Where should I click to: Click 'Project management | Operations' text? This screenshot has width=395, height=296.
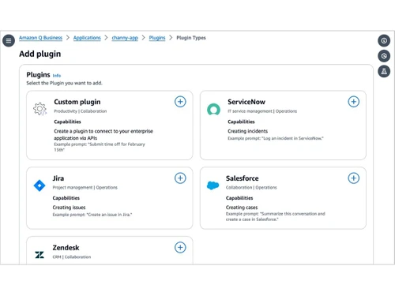[x=85, y=187]
